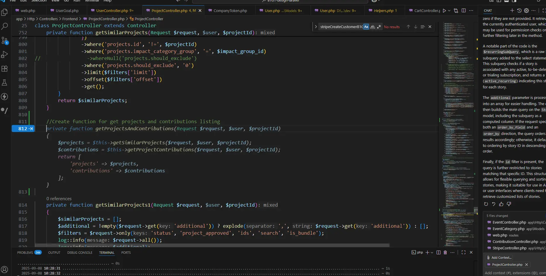Toggle Match Whole Word in find widget

click(373, 27)
